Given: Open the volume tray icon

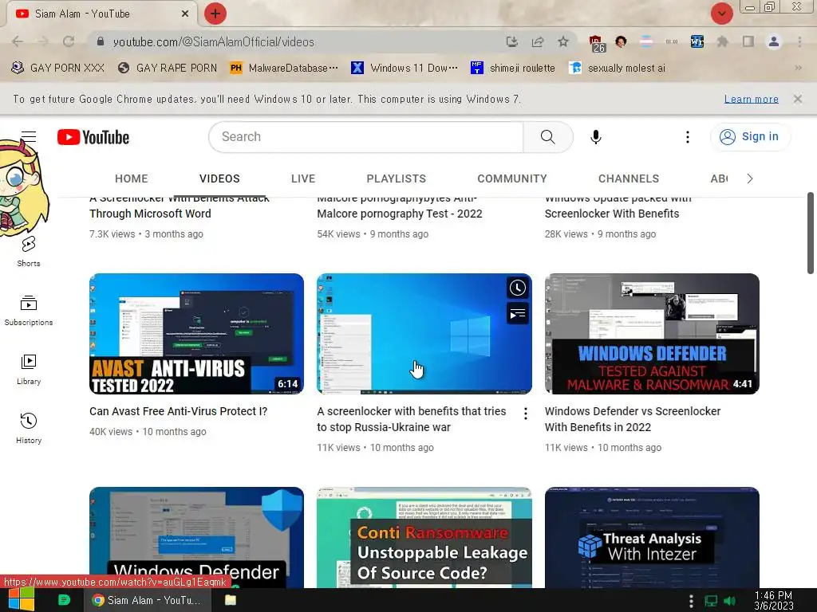Looking at the screenshot, I should (x=729, y=601).
